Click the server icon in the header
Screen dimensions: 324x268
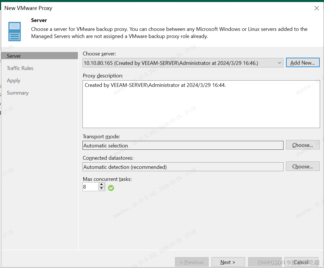[x=15, y=32]
